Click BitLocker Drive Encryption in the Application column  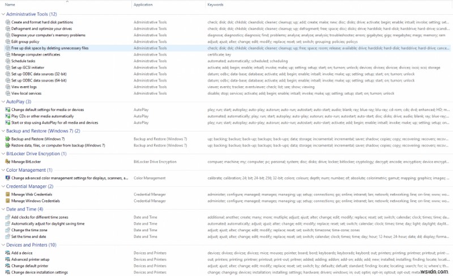pos(155,162)
